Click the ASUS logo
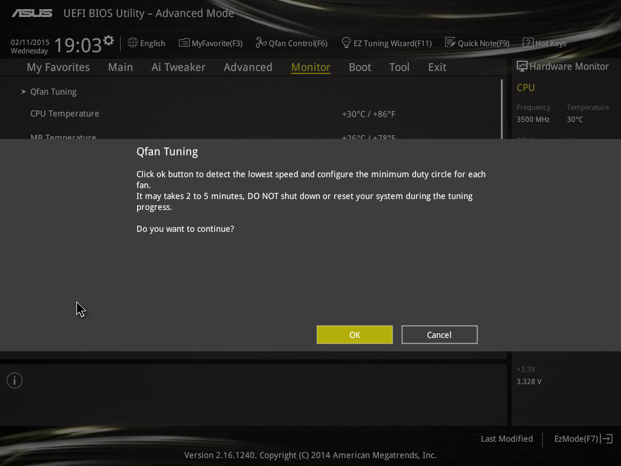Screen dimensions: 621x466 coord(32,13)
